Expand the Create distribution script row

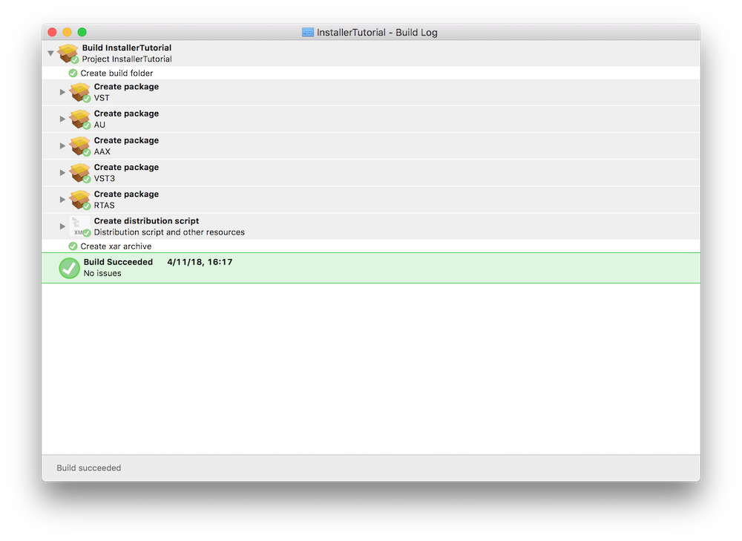pos(62,226)
